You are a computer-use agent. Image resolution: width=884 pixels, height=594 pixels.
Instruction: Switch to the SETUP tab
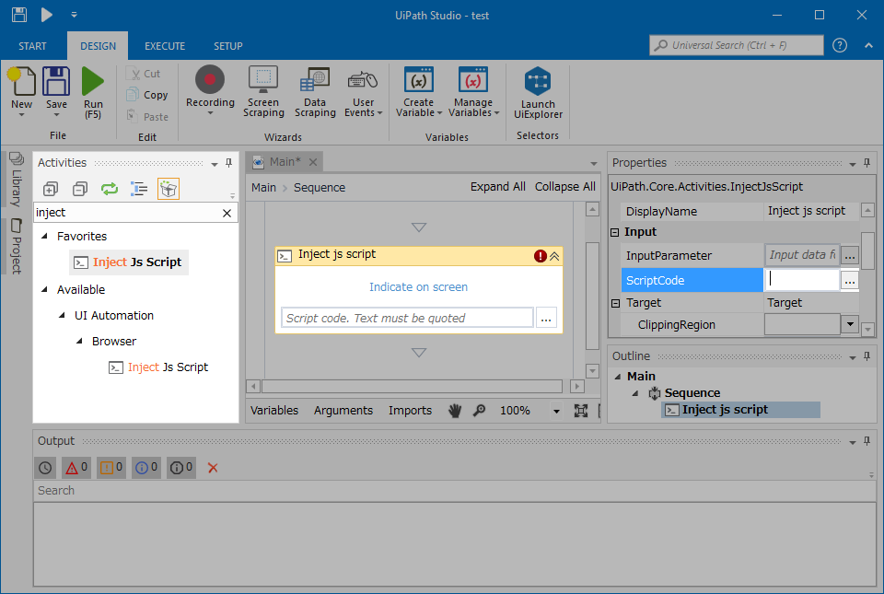pos(227,46)
